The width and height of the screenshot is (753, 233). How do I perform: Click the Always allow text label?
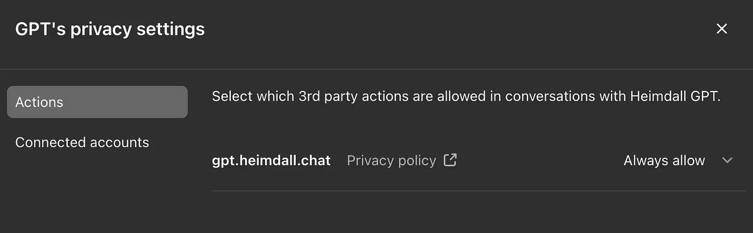(x=664, y=160)
